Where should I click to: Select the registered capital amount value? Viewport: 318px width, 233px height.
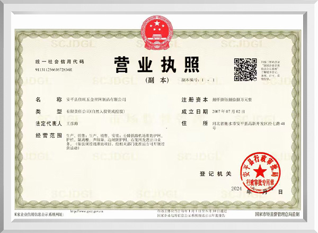[x=232, y=100]
